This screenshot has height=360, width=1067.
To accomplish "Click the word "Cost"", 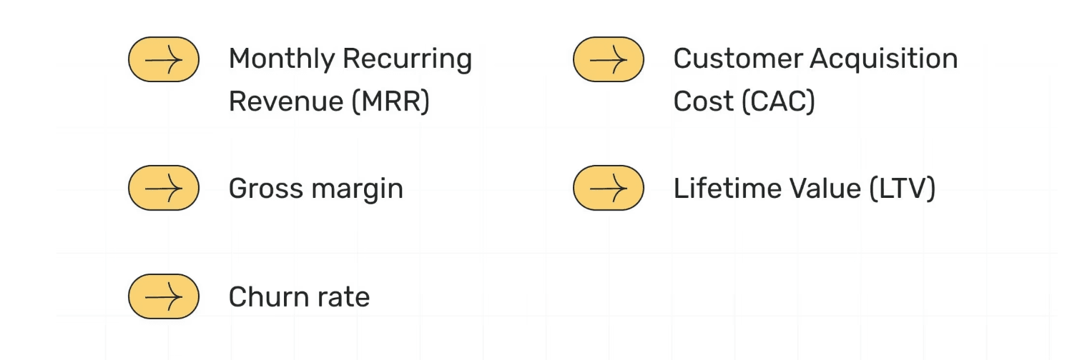I will click(704, 102).
